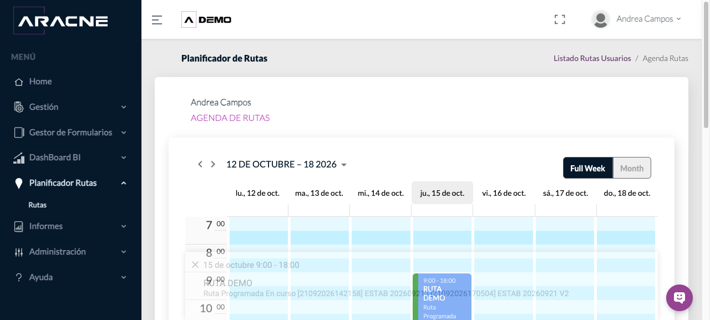Select the vi., 16 de oct. column header
Image resolution: width=710 pixels, height=320 pixels.
(x=504, y=193)
